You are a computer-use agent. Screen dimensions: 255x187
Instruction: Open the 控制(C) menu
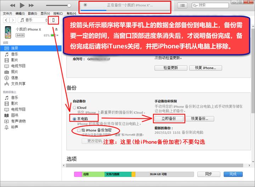pyautogui.click(x=58, y=13)
